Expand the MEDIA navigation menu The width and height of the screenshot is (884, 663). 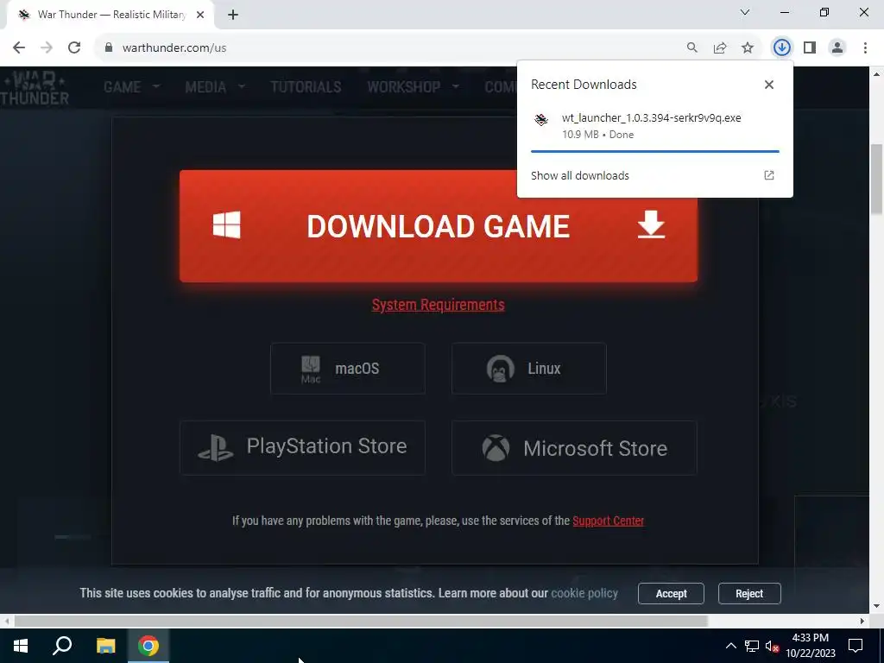(x=215, y=87)
